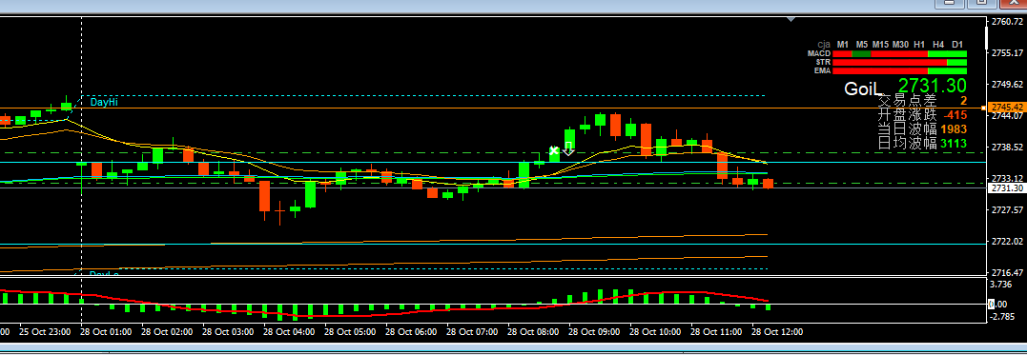
Task: Click the 28 Oct 09:00 time label
Action: coord(593,332)
